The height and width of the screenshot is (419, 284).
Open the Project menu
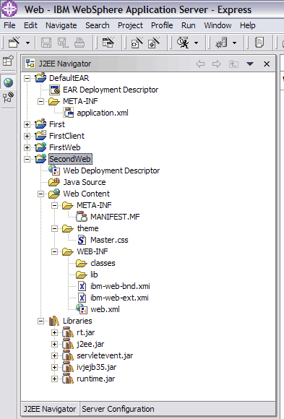click(x=130, y=25)
